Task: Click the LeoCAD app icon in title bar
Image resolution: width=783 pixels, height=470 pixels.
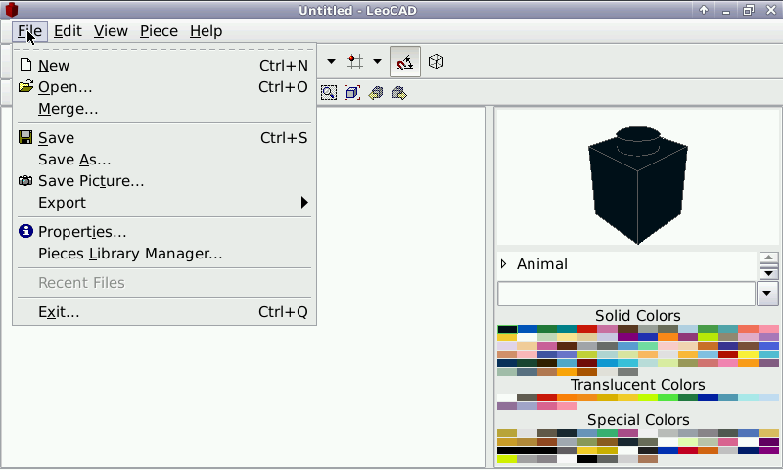Action: coord(11,10)
